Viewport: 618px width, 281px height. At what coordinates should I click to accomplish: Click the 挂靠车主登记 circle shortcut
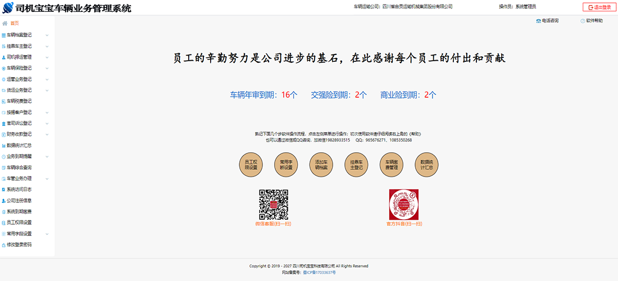coord(356,165)
